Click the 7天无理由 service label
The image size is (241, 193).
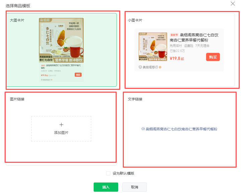click(x=202, y=46)
